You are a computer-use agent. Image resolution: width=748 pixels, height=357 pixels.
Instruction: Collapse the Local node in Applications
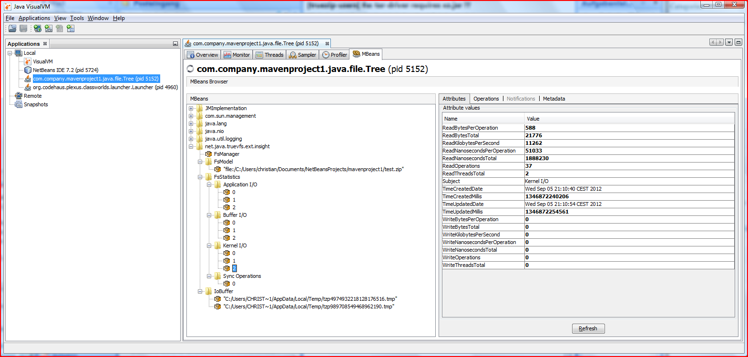click(x=10, y=53)
